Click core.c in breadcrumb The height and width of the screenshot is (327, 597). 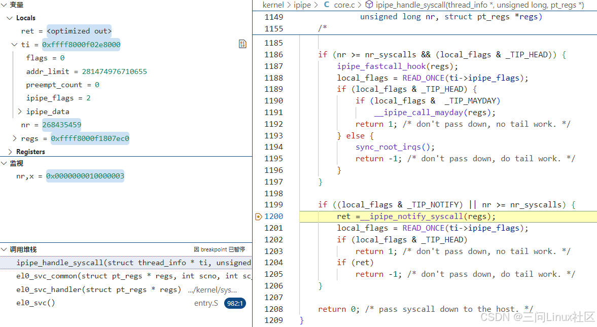[344, 5]
